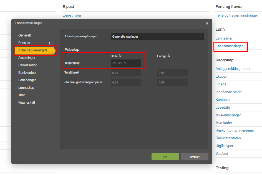Click the Dette år column header
The image size is (262, 175).
click(116, 56)
